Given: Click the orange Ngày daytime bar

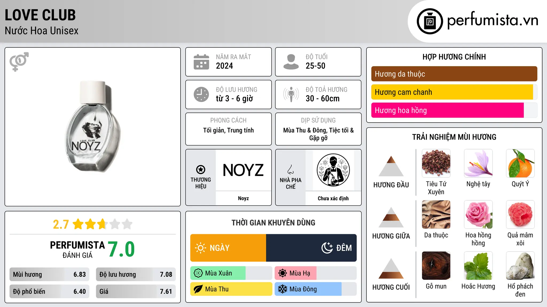Looking at the screenshot, I should (x=228, y=248).
